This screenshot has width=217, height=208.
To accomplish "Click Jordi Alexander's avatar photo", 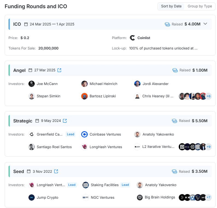I will (x=137, y=84).
